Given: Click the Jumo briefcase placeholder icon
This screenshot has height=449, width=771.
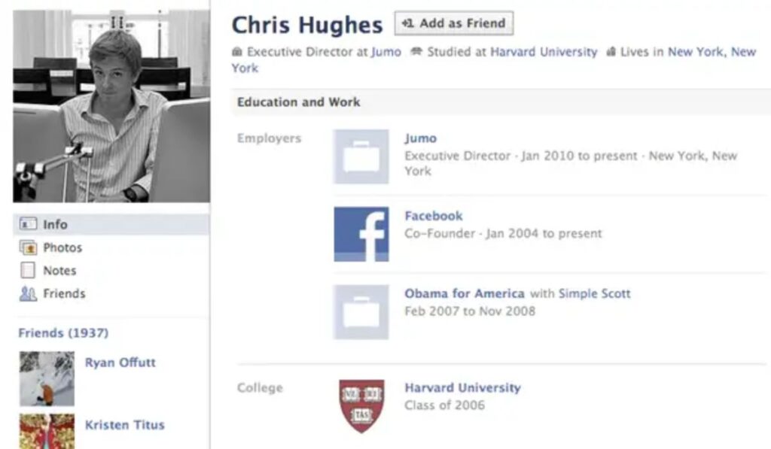Looking at the screenshot, I should (361, 156).
